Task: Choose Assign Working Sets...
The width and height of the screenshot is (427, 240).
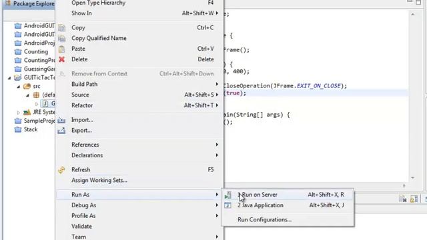Action: [x=139, y=181]
